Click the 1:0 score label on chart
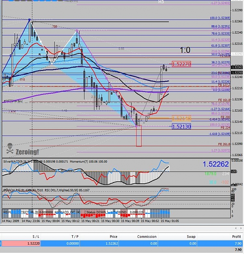244x254 pixels. click(x=185, y=50)
